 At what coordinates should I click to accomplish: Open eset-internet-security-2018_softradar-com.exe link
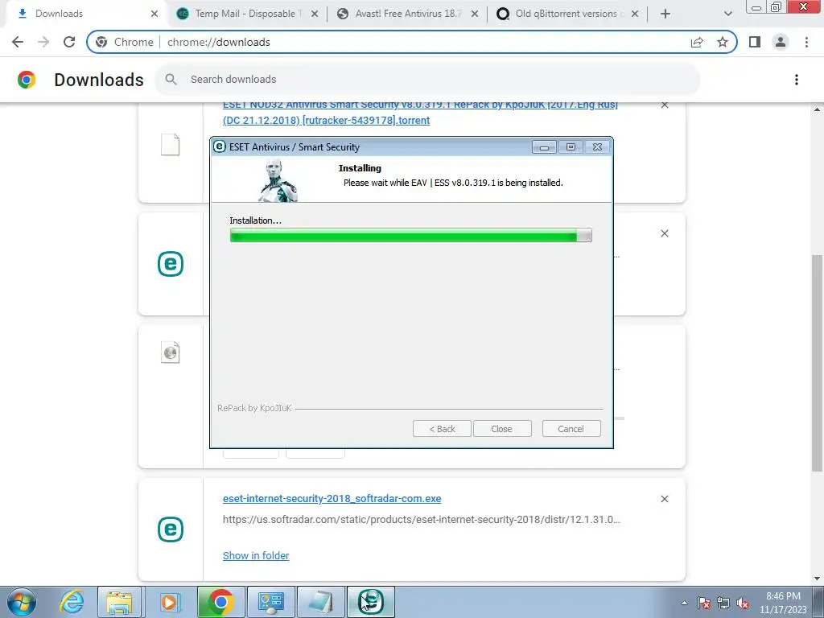coord(332,499)
